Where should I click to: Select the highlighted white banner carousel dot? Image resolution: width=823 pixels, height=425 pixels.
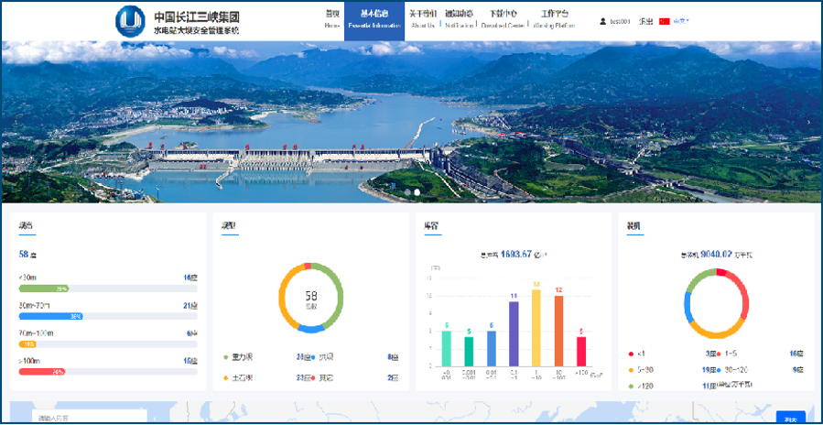click(x=417, y=192)
